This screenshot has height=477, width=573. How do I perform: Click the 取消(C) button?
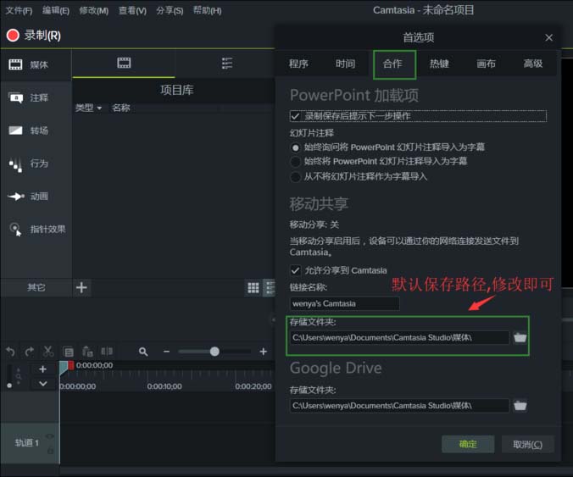pos(527,444)
